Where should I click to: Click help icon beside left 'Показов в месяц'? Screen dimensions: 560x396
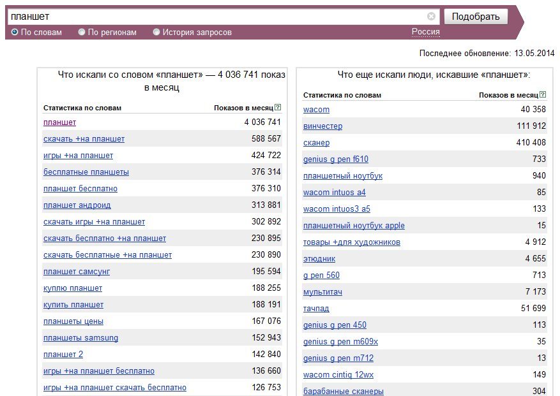(278, 108)
